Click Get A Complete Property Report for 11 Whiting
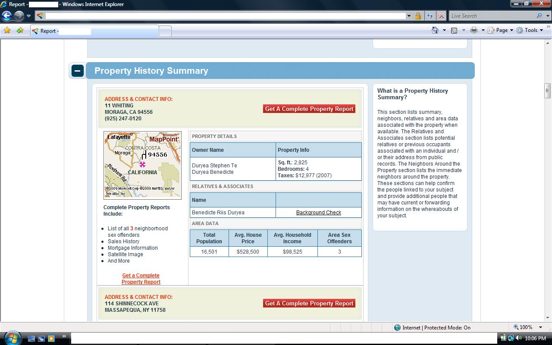 point(309,109)
